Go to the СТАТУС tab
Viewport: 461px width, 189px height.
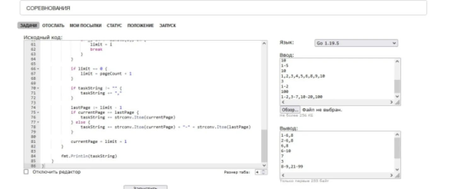click(114, 26)
